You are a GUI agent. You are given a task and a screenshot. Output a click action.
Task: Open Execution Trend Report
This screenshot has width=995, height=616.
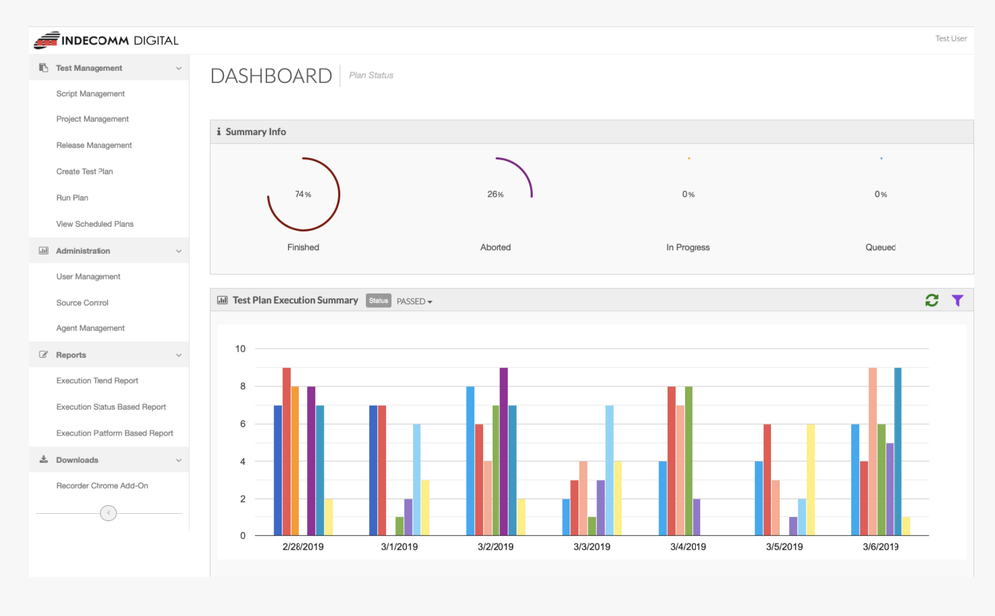tap(98, 380)
